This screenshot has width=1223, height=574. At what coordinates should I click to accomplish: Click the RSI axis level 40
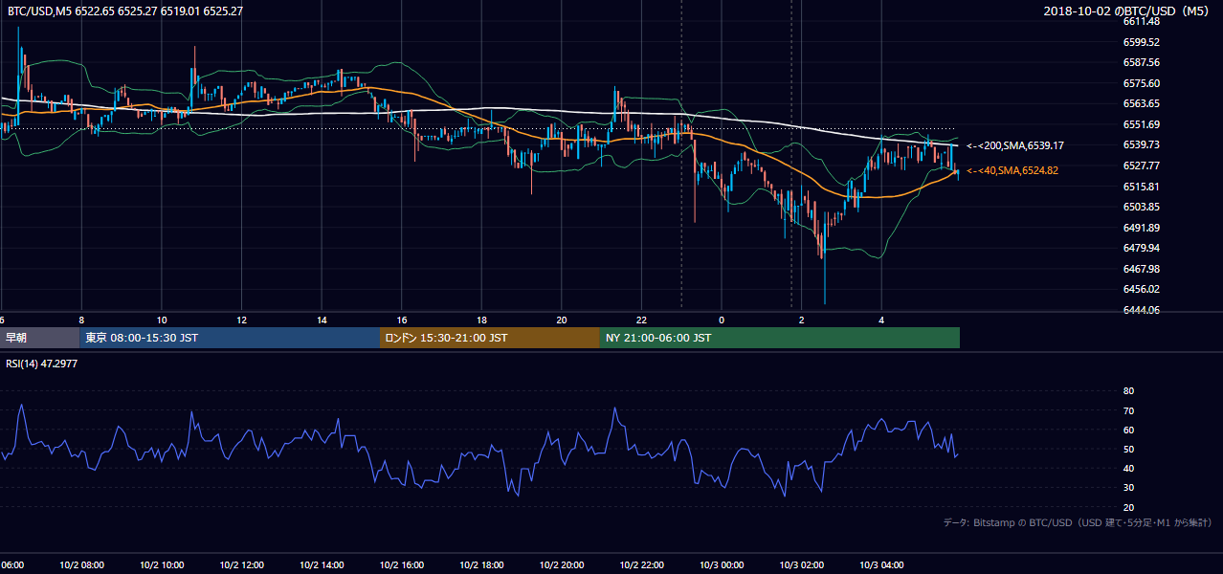click(1128, 468)
